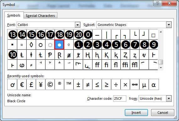The height and width of the screenshot is (121, 179).
Task: Choose the fi ligature symbol
Action: (107, 65)
